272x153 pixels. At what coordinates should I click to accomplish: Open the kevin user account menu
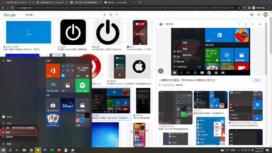pos(18,117)
